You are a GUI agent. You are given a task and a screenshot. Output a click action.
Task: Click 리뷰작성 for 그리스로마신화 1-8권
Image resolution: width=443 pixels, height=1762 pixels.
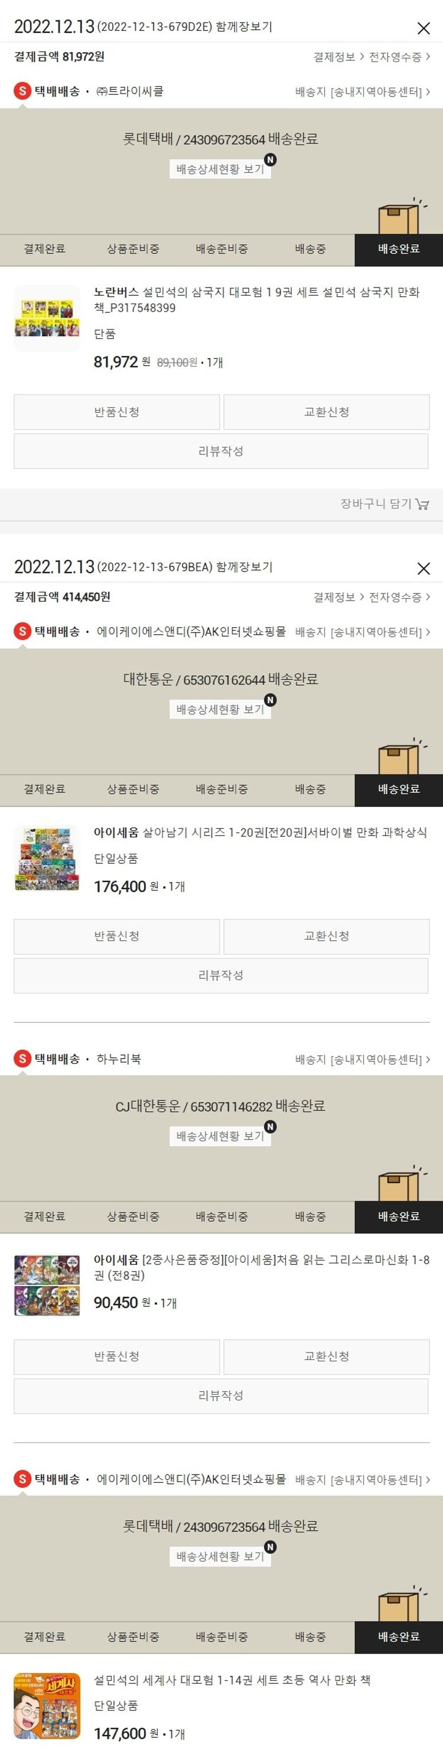pos(220,1395)
